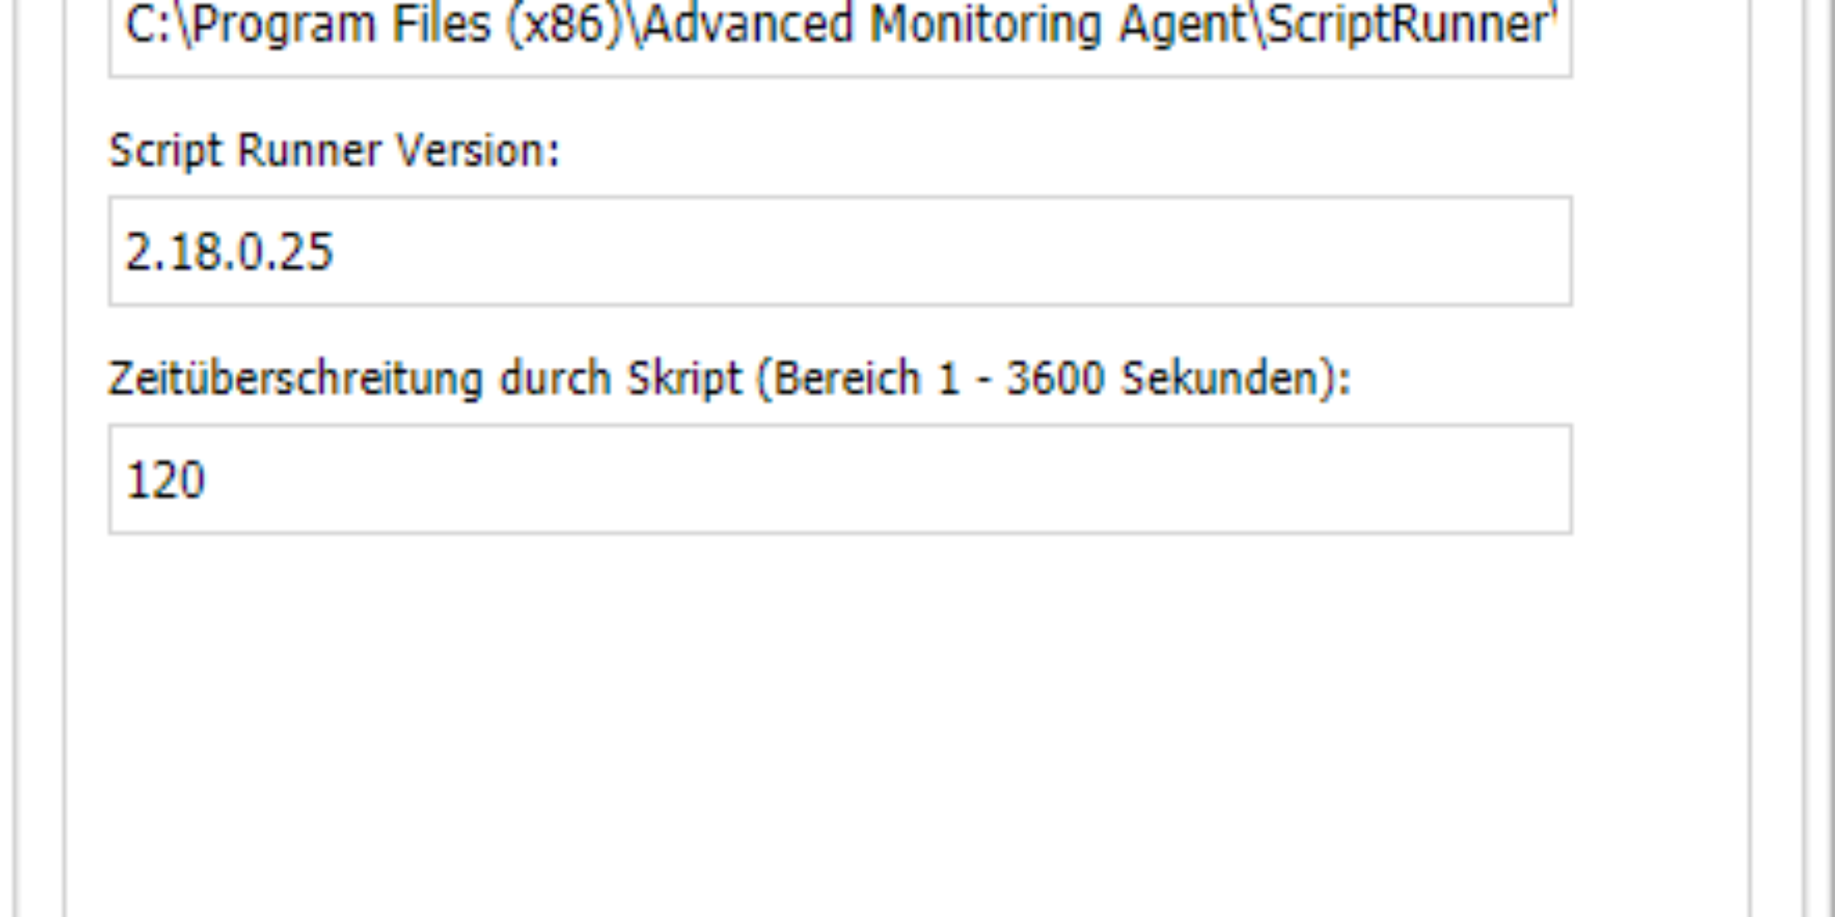Click the word 'Skript' in timeout label
Image resolution: width=1835 pixels, height=917 pixels.
684,379
